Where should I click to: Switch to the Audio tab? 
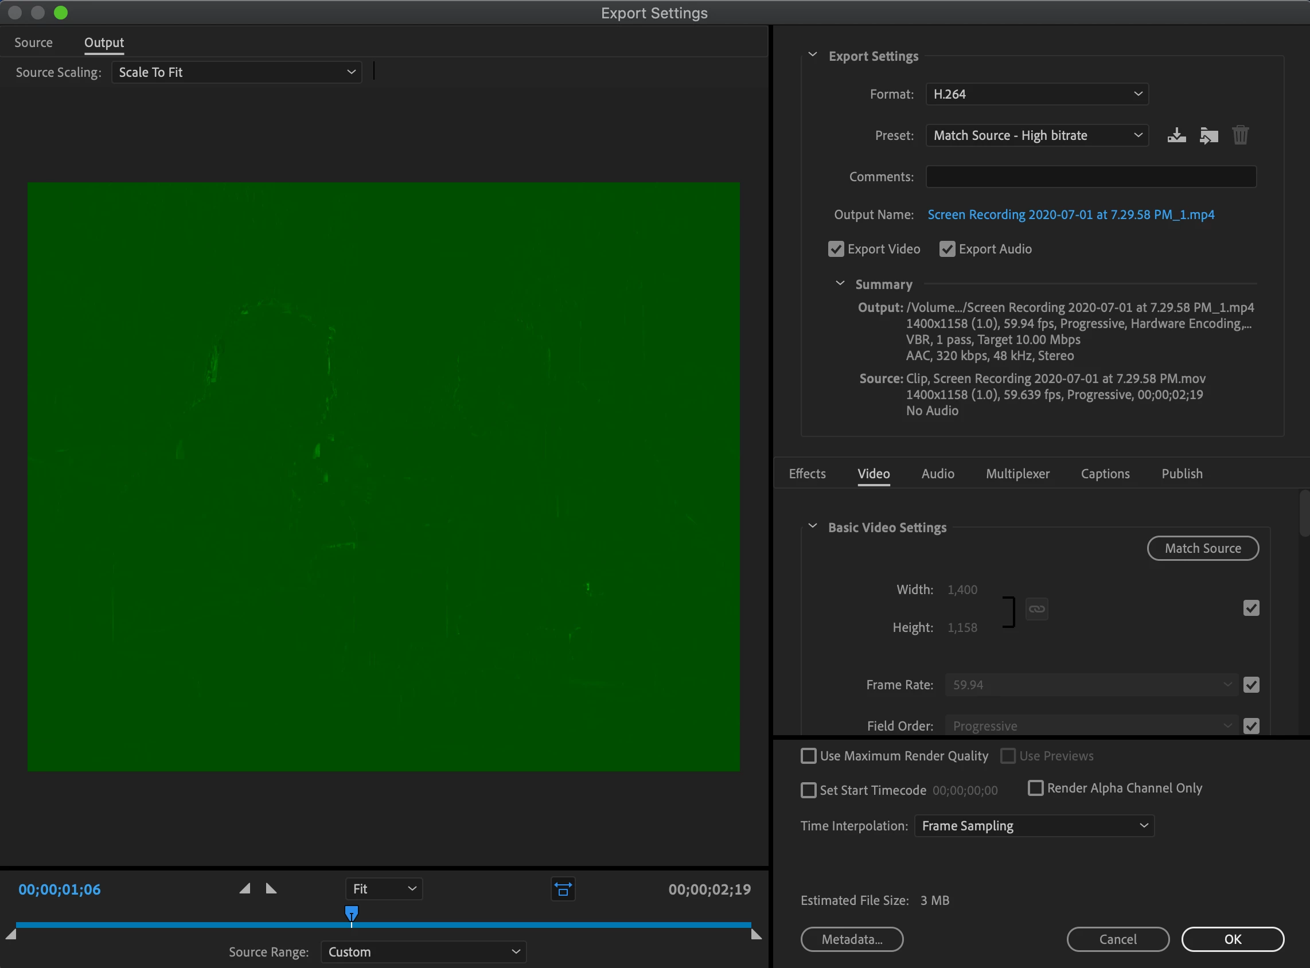click(937, 474)
